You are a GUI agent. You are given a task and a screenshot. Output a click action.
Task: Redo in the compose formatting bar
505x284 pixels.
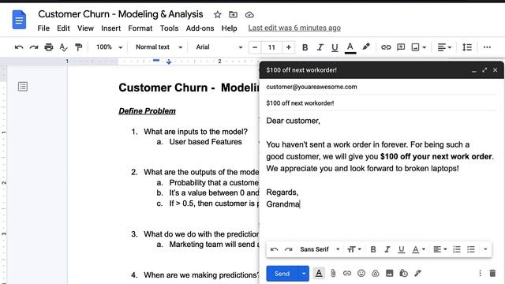pyautogui.click(x=288, y=249)
